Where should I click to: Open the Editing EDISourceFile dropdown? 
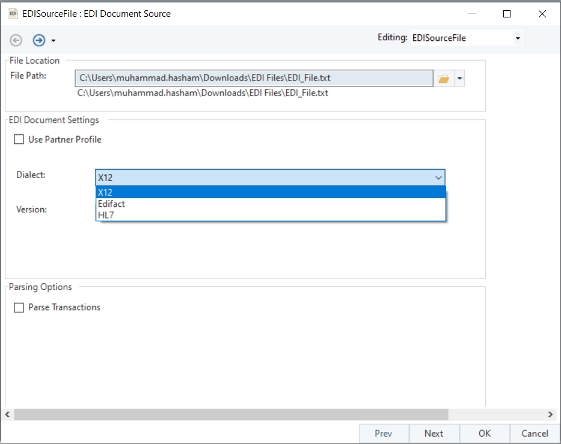point(518,39)
